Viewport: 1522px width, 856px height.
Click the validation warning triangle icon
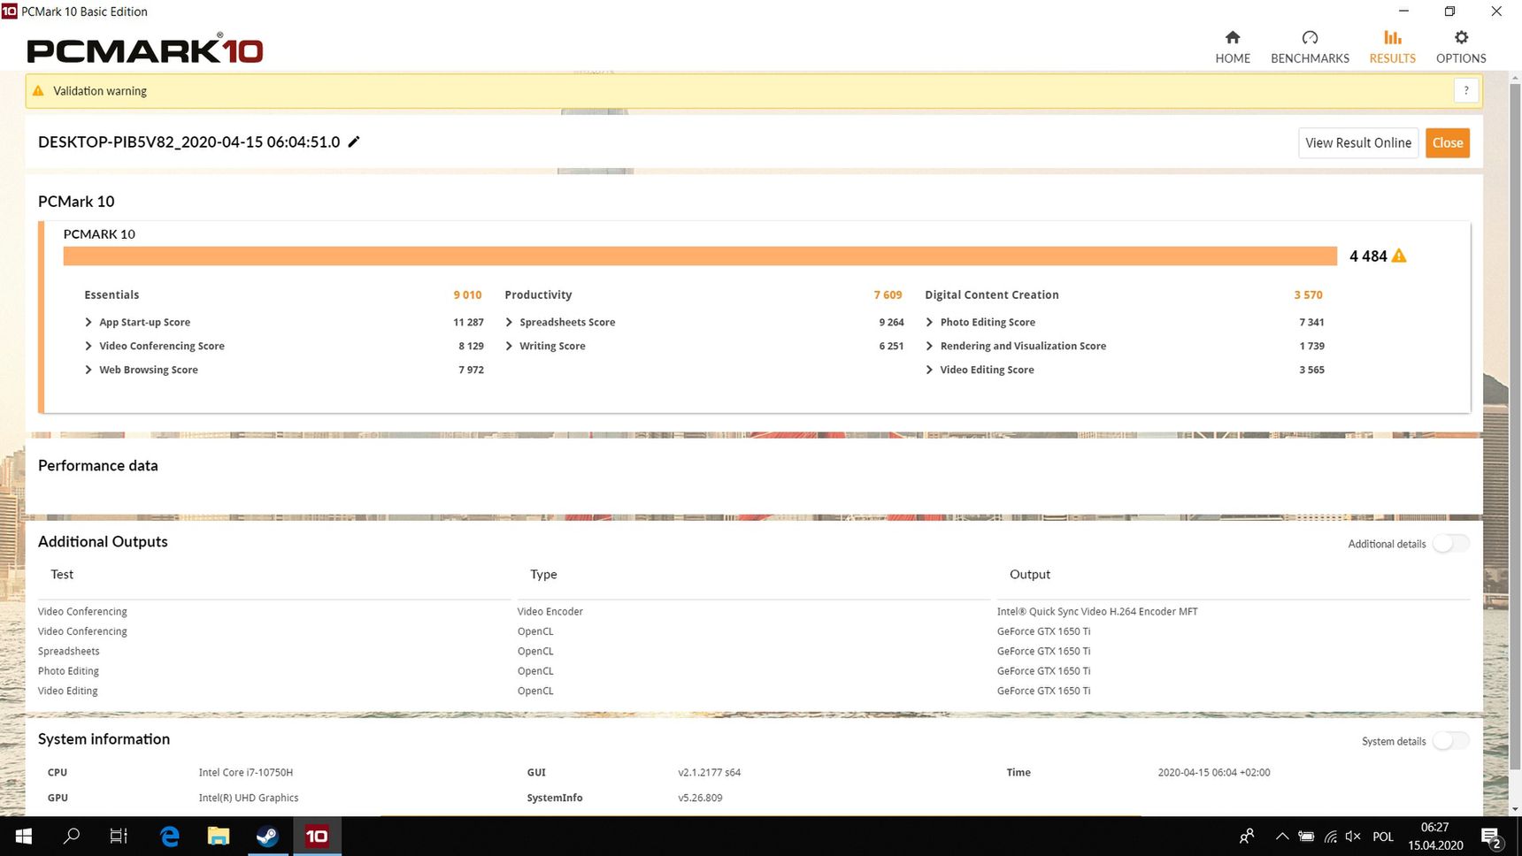coord(38,91)
